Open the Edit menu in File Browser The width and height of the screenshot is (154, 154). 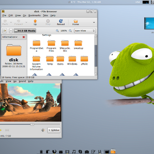[x=11, y=15]
